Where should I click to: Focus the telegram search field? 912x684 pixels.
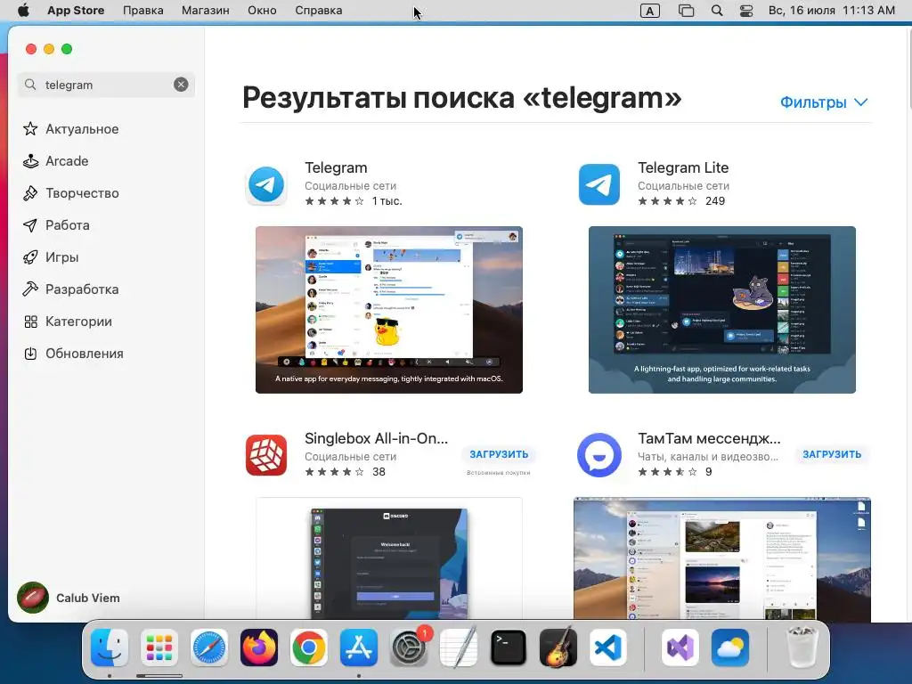106,85
